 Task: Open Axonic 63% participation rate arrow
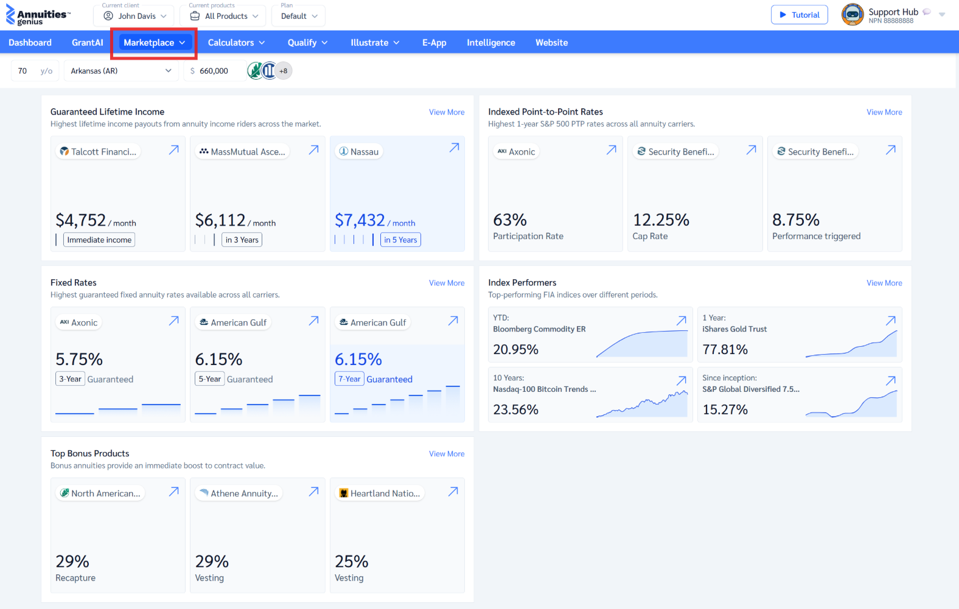point(612,150)
